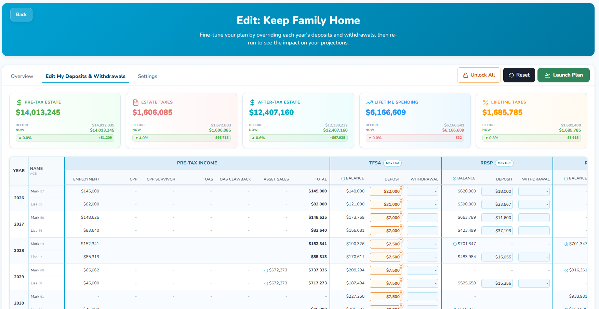Click the dollar icon on the After-Tax Estate card

click(x=252, y=102)
